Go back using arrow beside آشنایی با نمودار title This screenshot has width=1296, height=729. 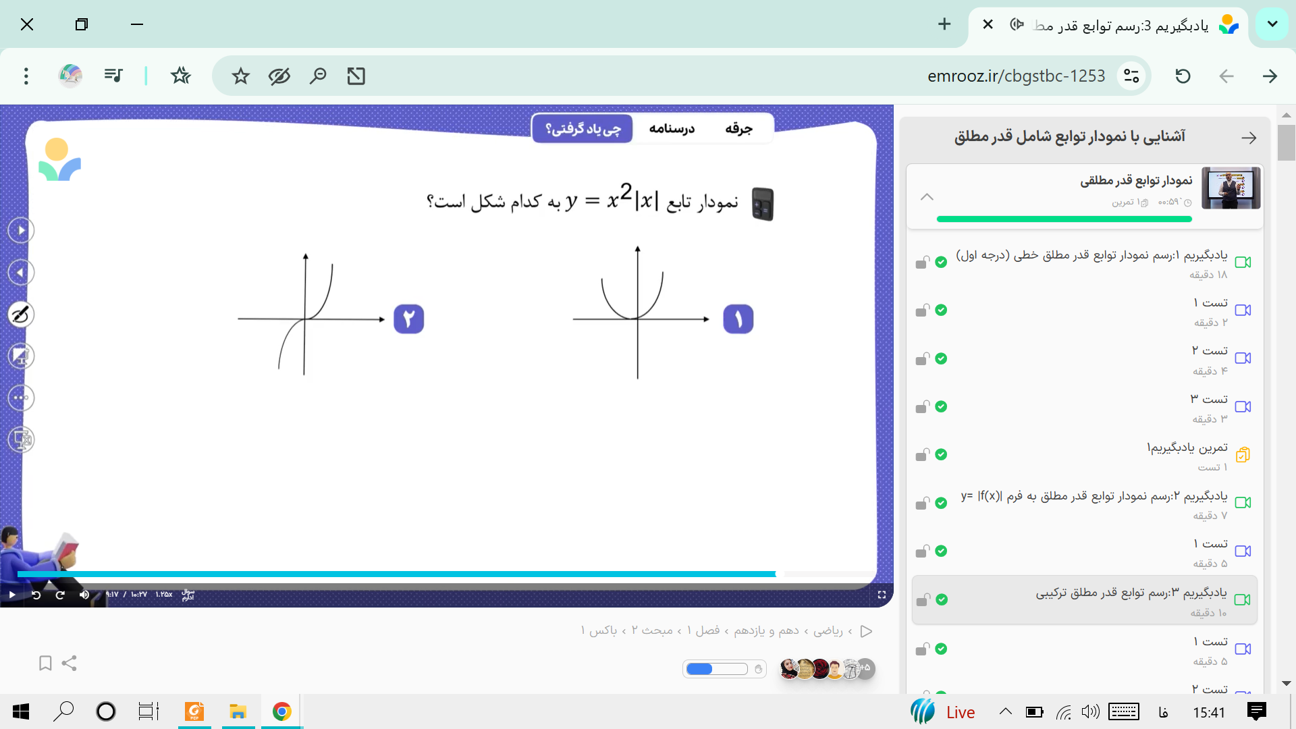(1249, 138)
